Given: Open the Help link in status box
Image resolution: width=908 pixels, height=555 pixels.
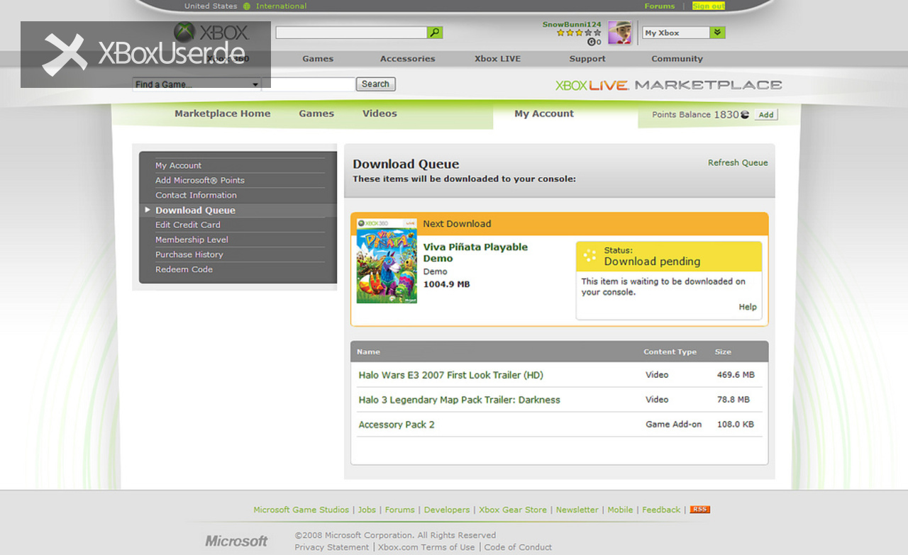Looking at the screenshot, I should click(x=748, y=307).
